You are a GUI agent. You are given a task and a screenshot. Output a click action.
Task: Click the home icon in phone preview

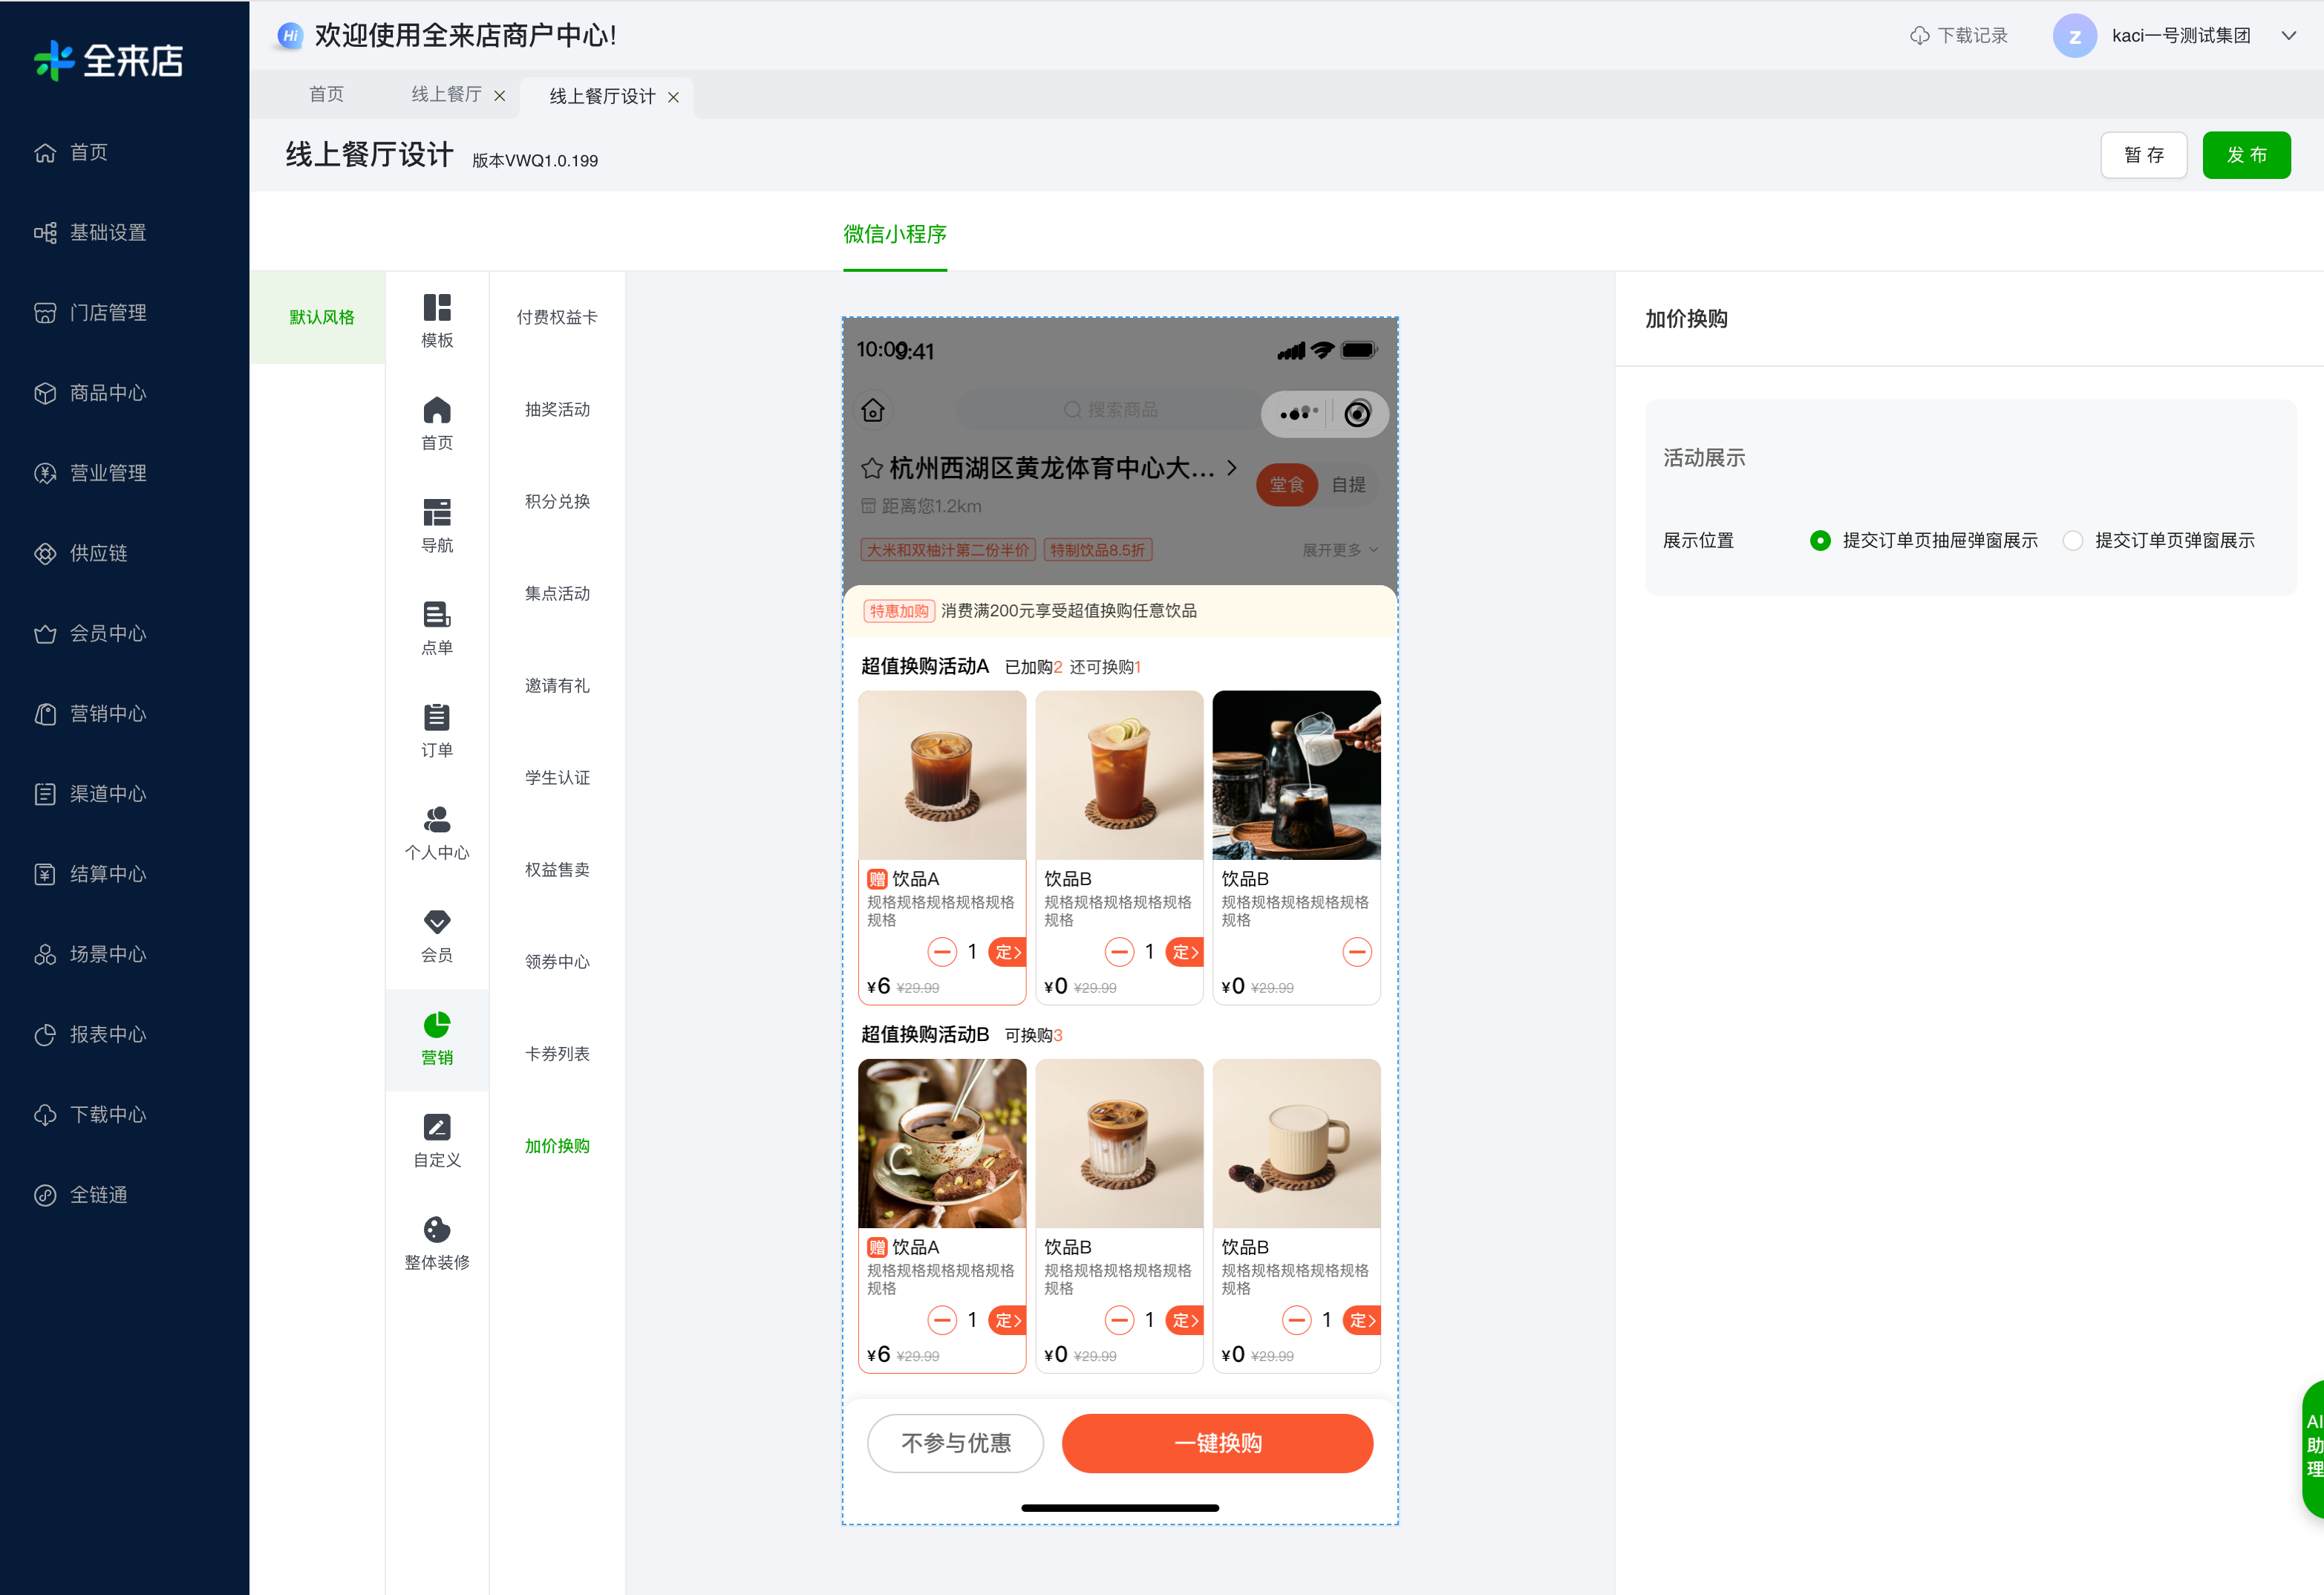tap(873, 410)
